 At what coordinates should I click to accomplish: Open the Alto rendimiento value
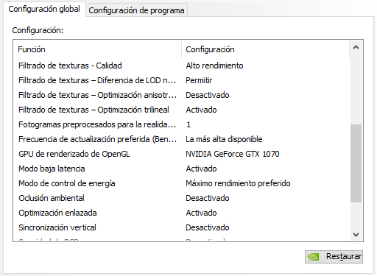click(214, 66)
